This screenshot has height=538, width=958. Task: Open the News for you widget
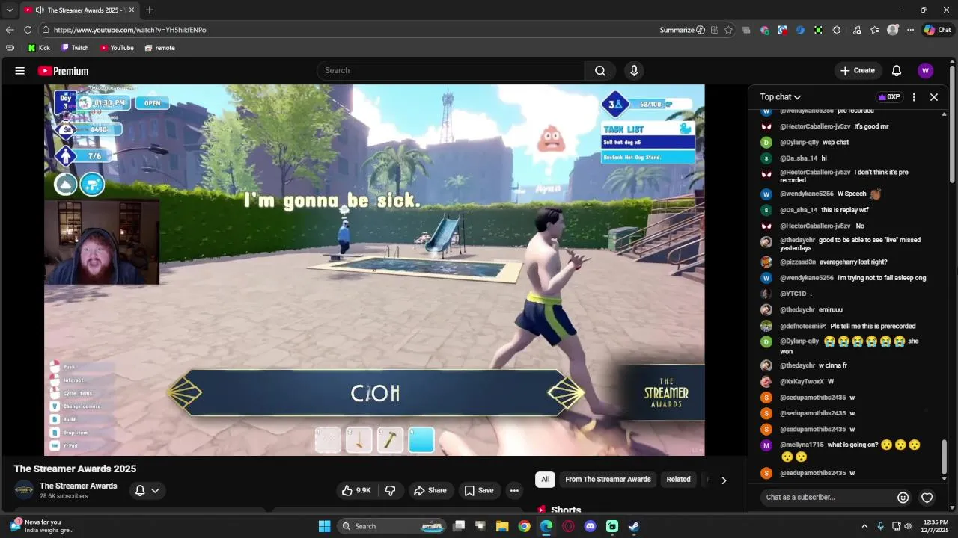(x=43, y=526)
